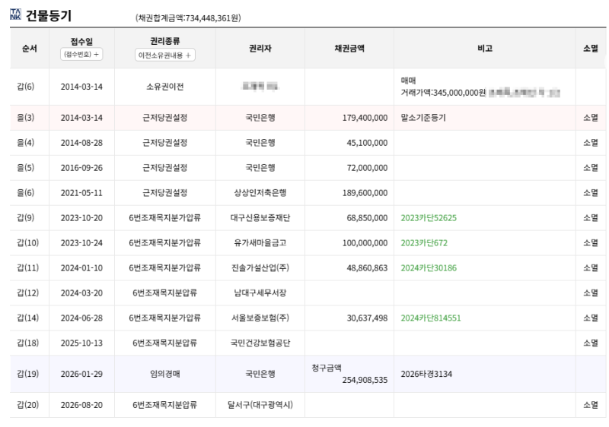Click the 2025-10-13 date cell
609x427 pixels.
click(81, 343)
